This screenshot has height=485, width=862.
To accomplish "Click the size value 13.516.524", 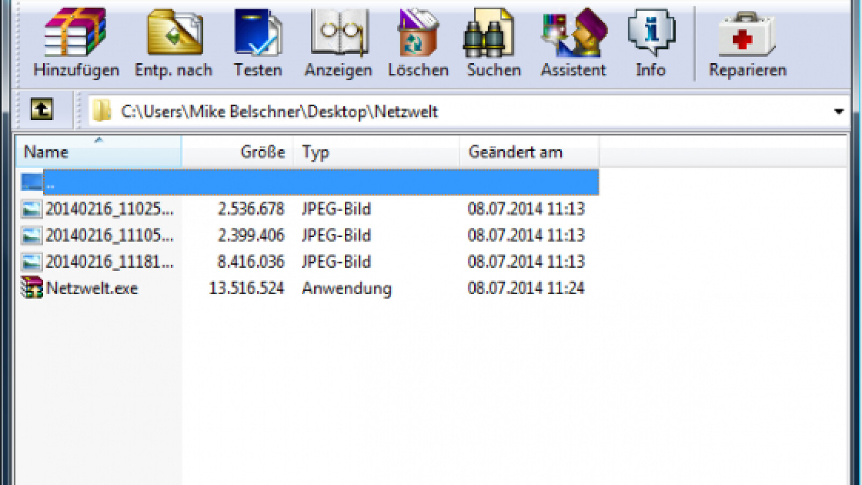I will pyautogui.click(x=246, y=288).
